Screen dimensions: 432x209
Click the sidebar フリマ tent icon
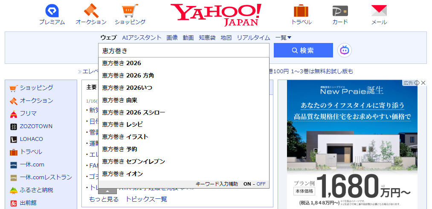point(14,114)
